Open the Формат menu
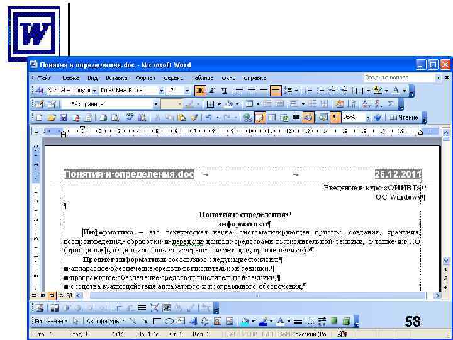This screenshot has width=453, height=340. tap(145, 78)
